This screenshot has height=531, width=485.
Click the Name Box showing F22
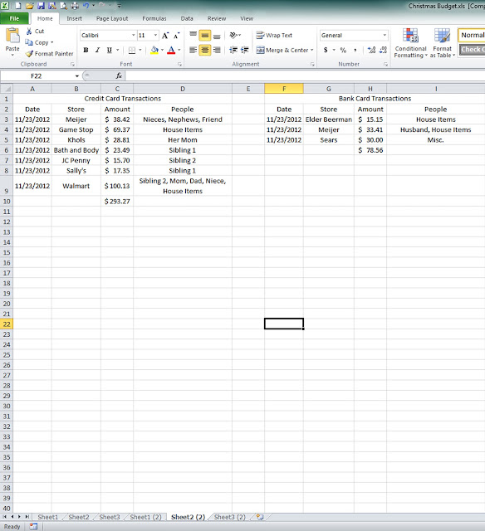tap(37, 76)
